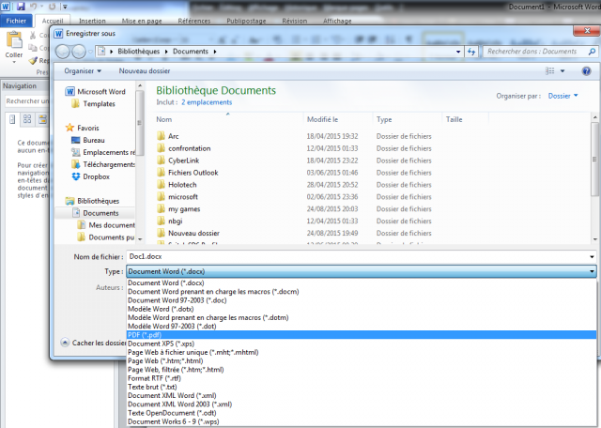The image size is (601, 428).
Task: Click the search magnifier icon in dialog
Action: pos(592,52)
